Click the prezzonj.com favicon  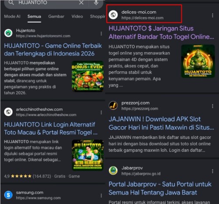[113, 106]
